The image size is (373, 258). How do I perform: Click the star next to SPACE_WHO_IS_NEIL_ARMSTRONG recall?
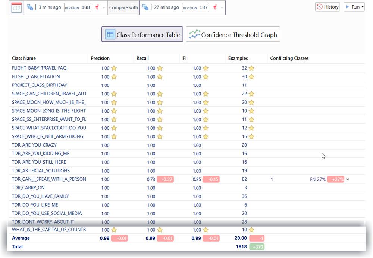pyautogui.click(x=160, y=136)
